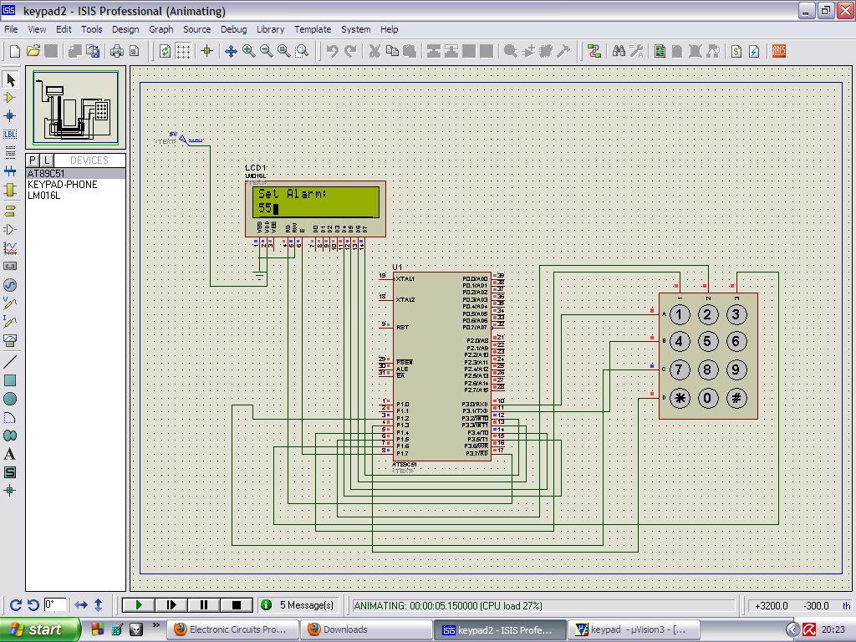Toggle the grid display on the sheet
The width and height of the screenshot is (856, 642).
pos(183,51)
